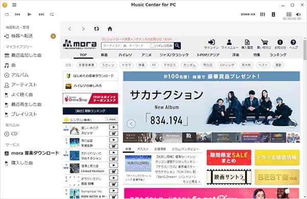Click the speaker volume icon
This screenshot has height=199, width=307.
298,14
